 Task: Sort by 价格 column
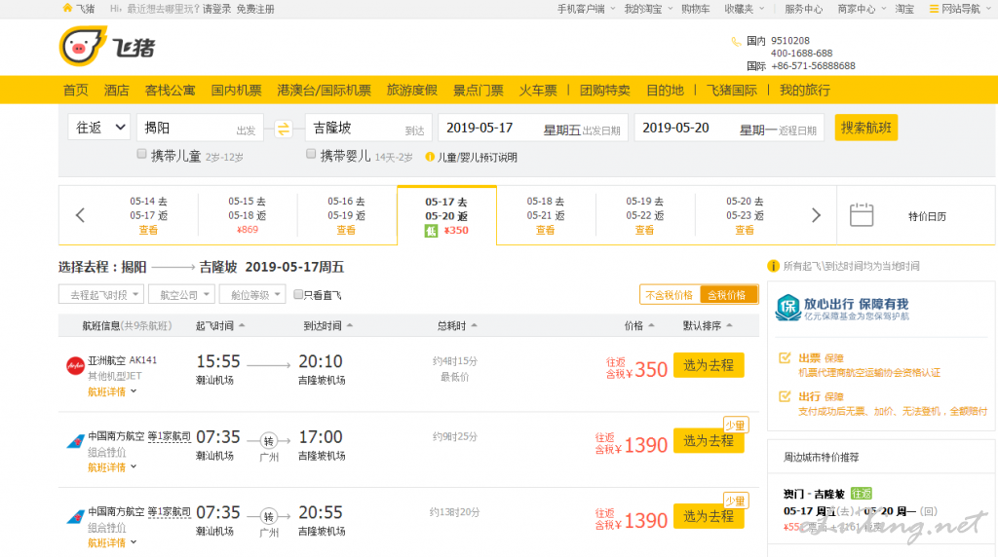[639, 325]
